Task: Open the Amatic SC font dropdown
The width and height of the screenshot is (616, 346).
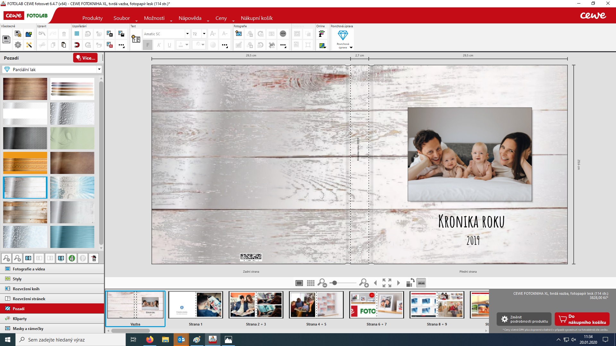Action: click(187, 34)
